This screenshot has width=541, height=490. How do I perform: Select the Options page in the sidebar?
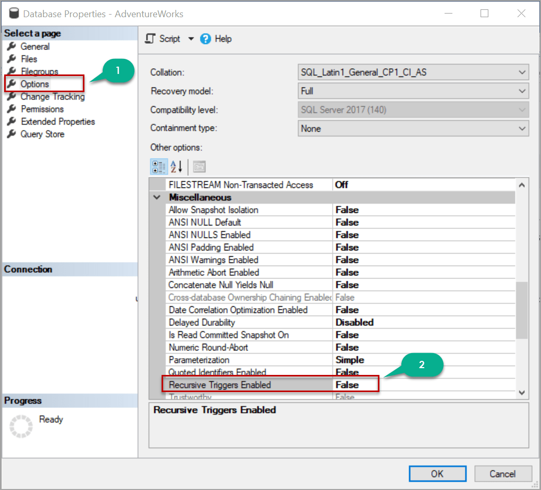[34, 83]
